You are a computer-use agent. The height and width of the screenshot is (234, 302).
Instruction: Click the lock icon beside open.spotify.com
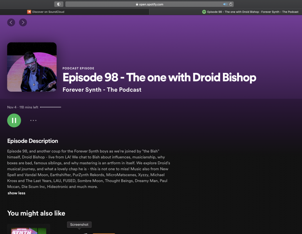137,4
